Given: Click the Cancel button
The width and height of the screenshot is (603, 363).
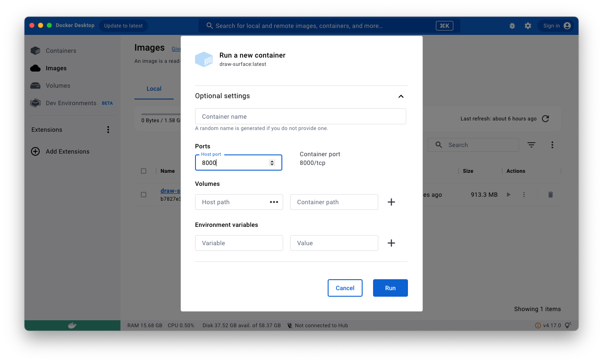Looking at the screenshot, I should coord(345,288).
